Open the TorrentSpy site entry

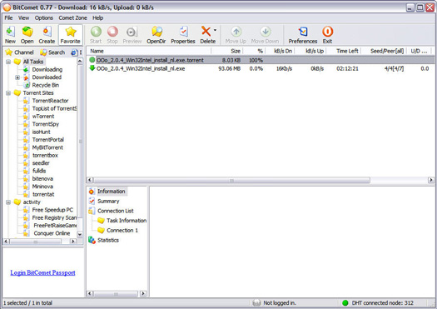[46, 124]
